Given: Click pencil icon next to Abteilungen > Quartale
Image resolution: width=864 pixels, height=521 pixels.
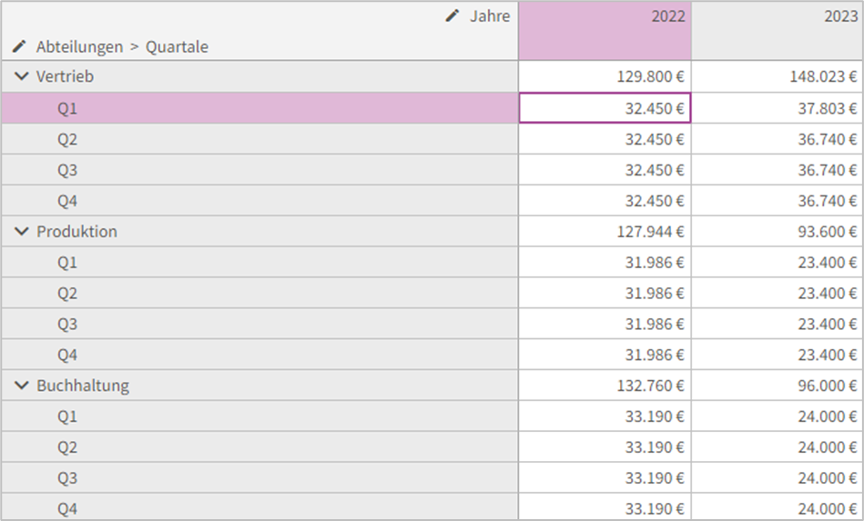Looking at the screenshot, I should coord(19,46).
